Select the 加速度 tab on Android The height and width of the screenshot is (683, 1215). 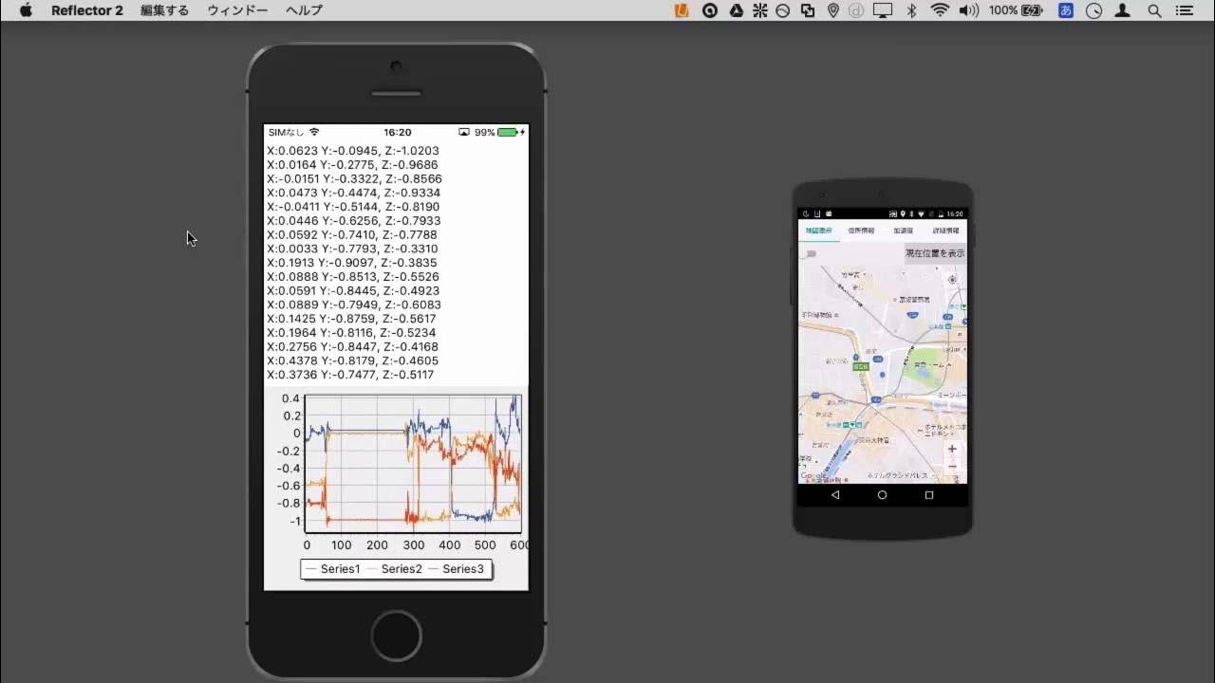pos(904,231)
